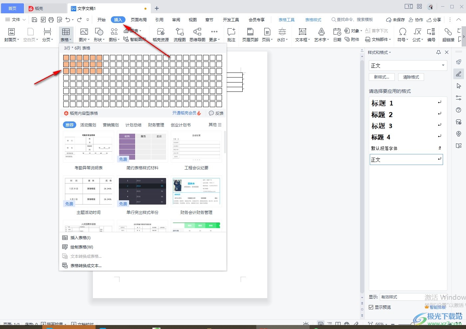466x329 pixels.
Task: Insert a blank page (空白页)
Action: coord(31,35)
